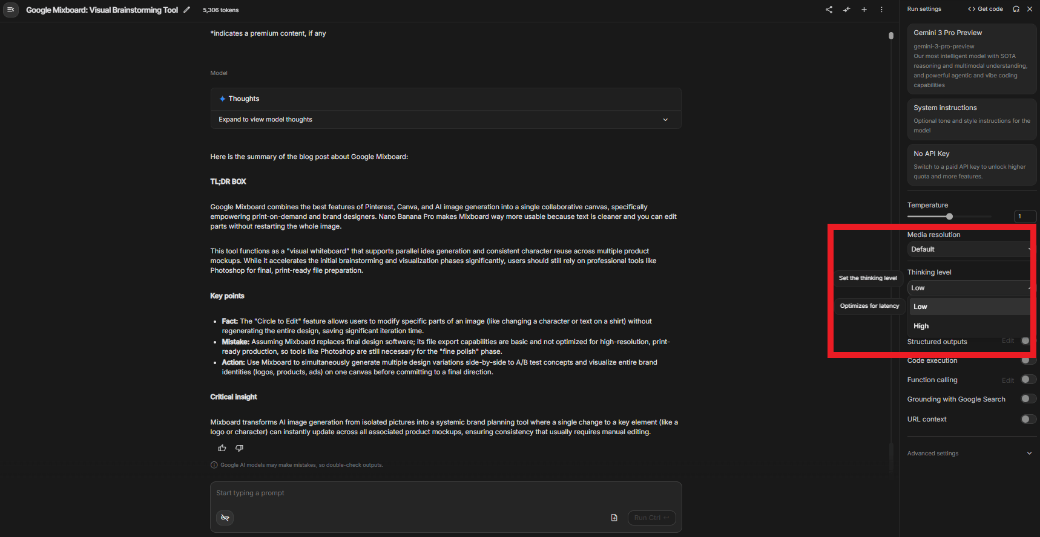
Task: Open the share prompt icon
Action: tap(829, 10)
